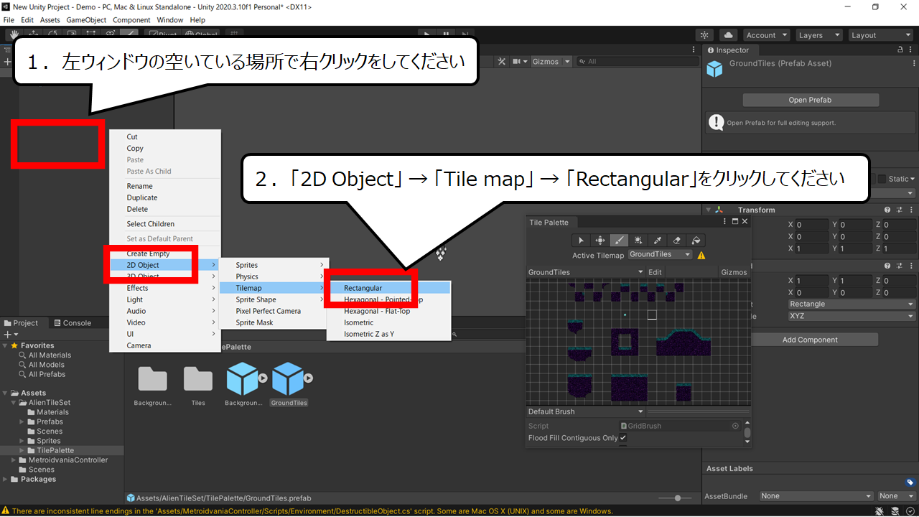919x517 pixels.
Task: Open the Scene view tools icon
Action: point(502,62)
